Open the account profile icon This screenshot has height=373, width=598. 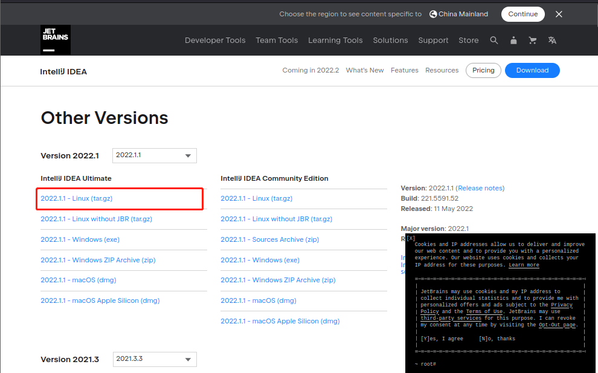tap(513, 40)
